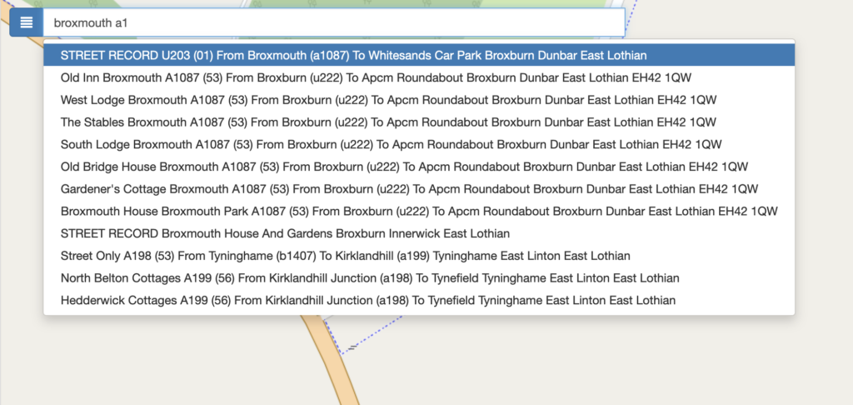Choose Street Only A198 Tyninghame suggestion

[345, 255]
